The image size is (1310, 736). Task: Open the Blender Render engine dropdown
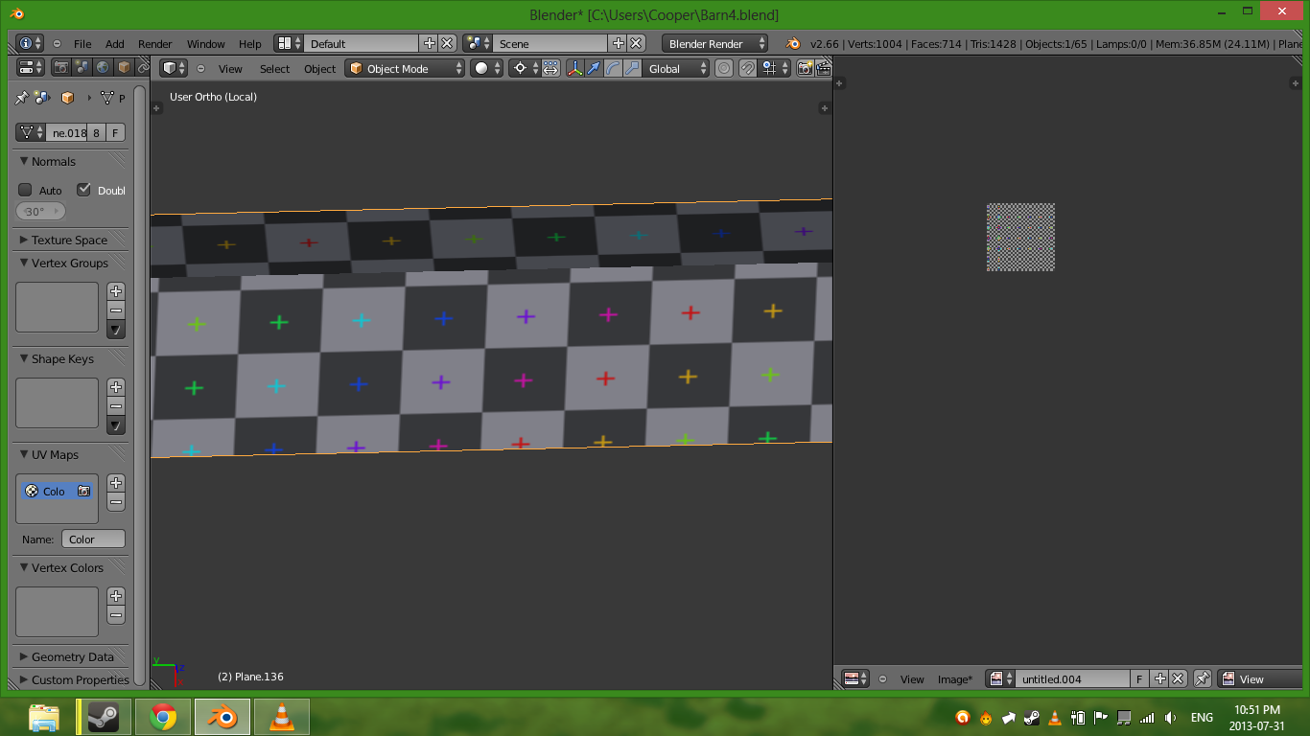pos(715,43)
